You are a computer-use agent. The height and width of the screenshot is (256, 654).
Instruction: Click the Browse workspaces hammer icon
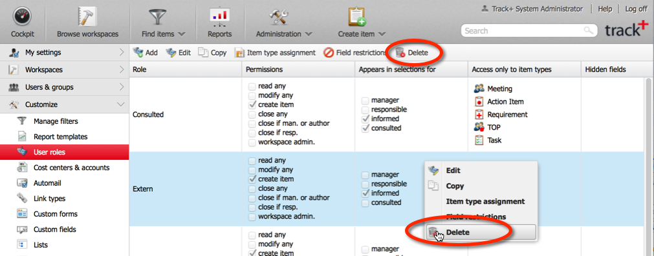tap(87, 17)
